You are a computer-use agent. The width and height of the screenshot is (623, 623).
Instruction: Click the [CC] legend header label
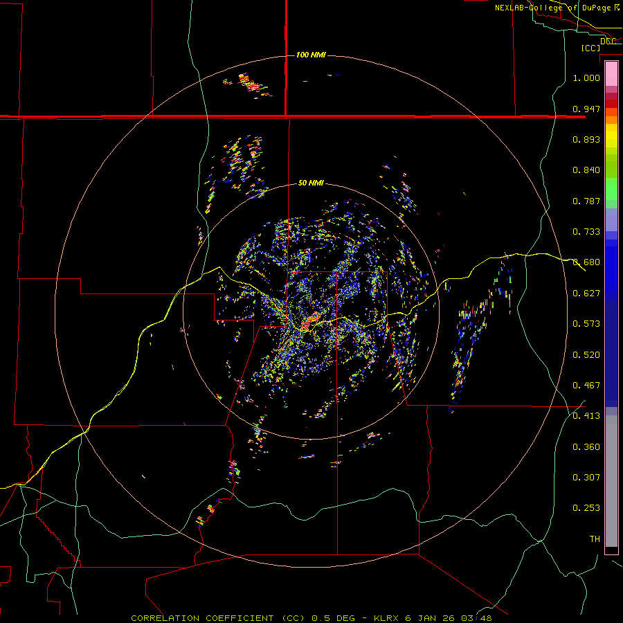[590, 48]
